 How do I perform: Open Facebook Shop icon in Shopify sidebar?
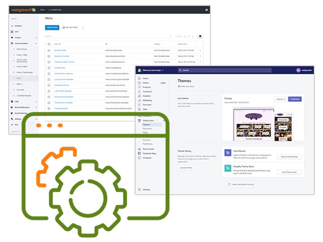point(139,153)
